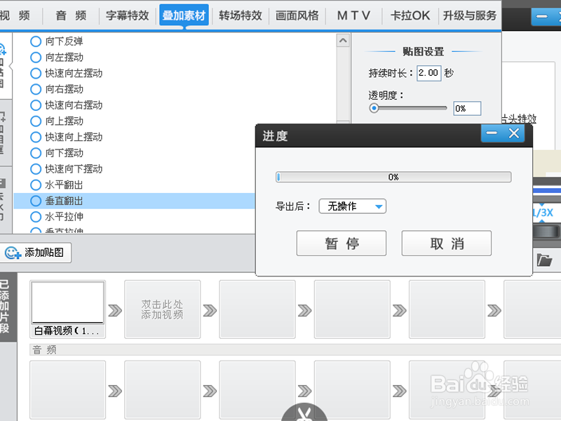The image size is (561, 421).
Task: Switch to 画面风格 tab
Action: (297, 15)
